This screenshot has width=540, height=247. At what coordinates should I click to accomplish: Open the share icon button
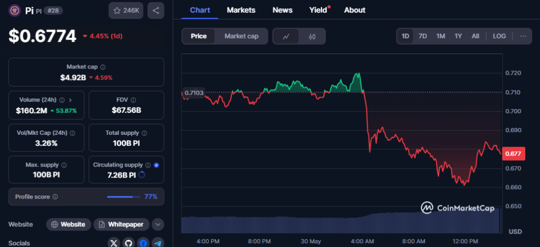(156, 11)
